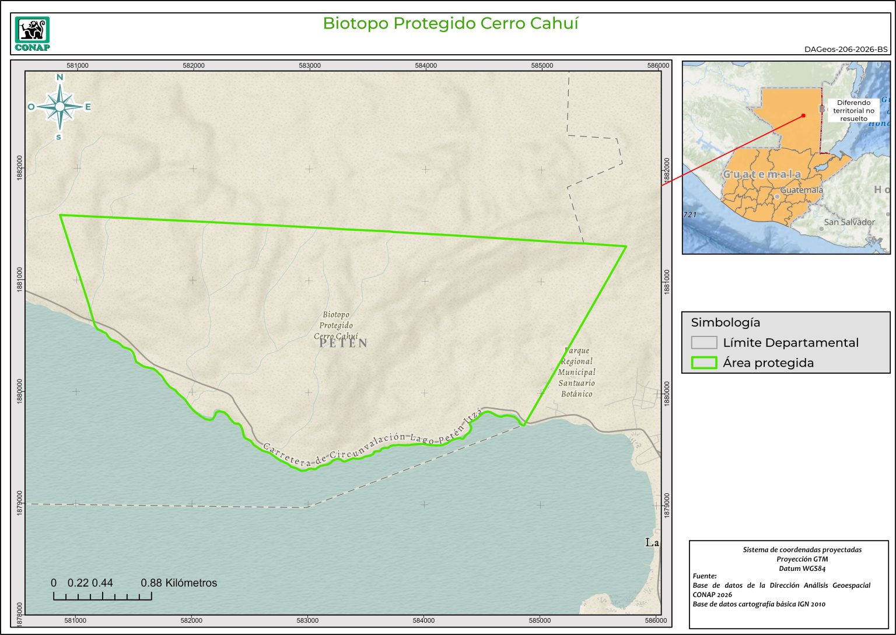Click the Guatemala city label in inset map
The height and width of the screenshot is (635, 896).
pos(801,190)
